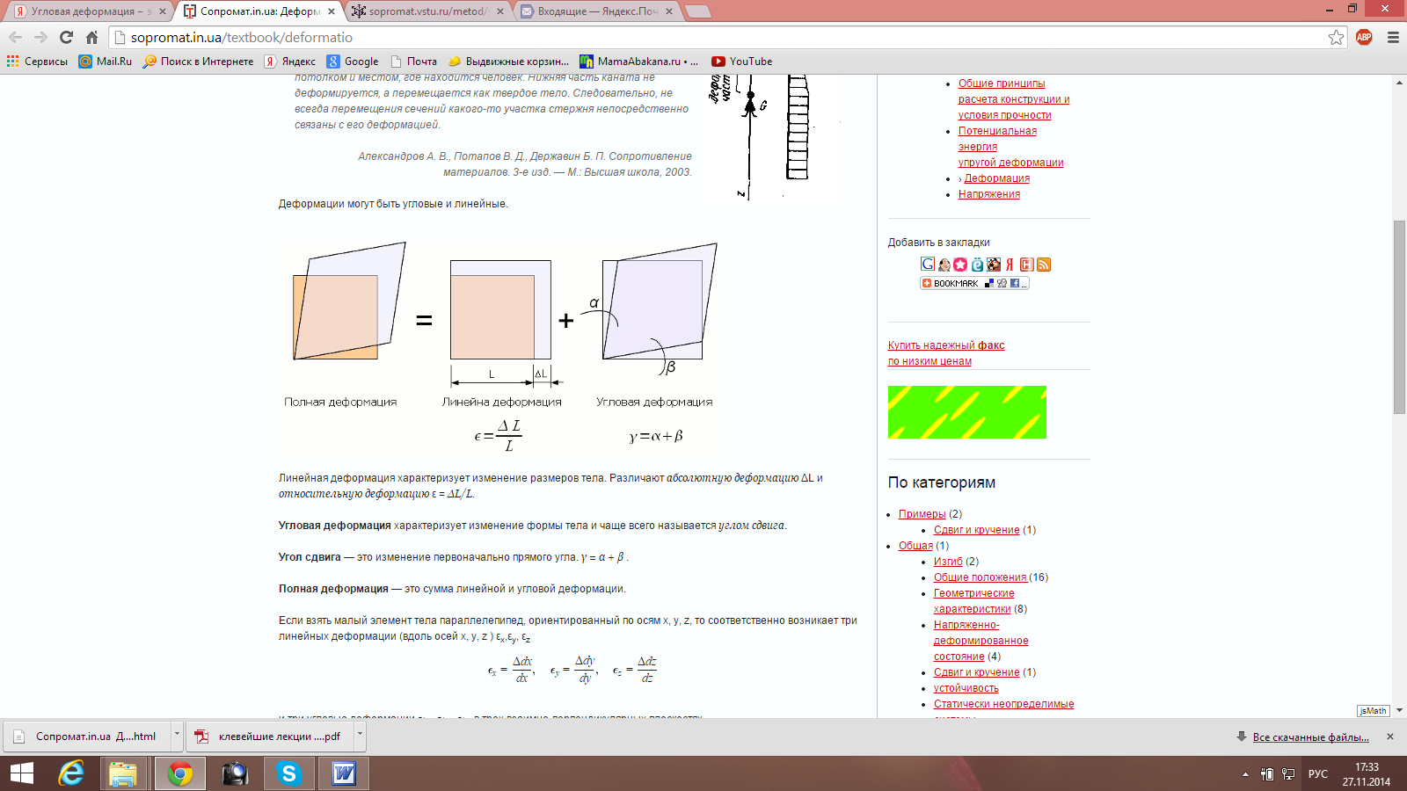This screenshot has width=1407, height=791.
Task: Click the beaver BobrDobr bookmark icon
Action: (994, 265)
